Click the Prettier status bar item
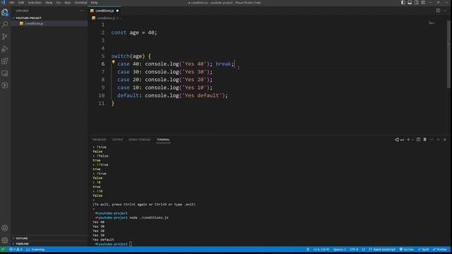This screenshot has width=452, height=254. click(x=440, y=250)
